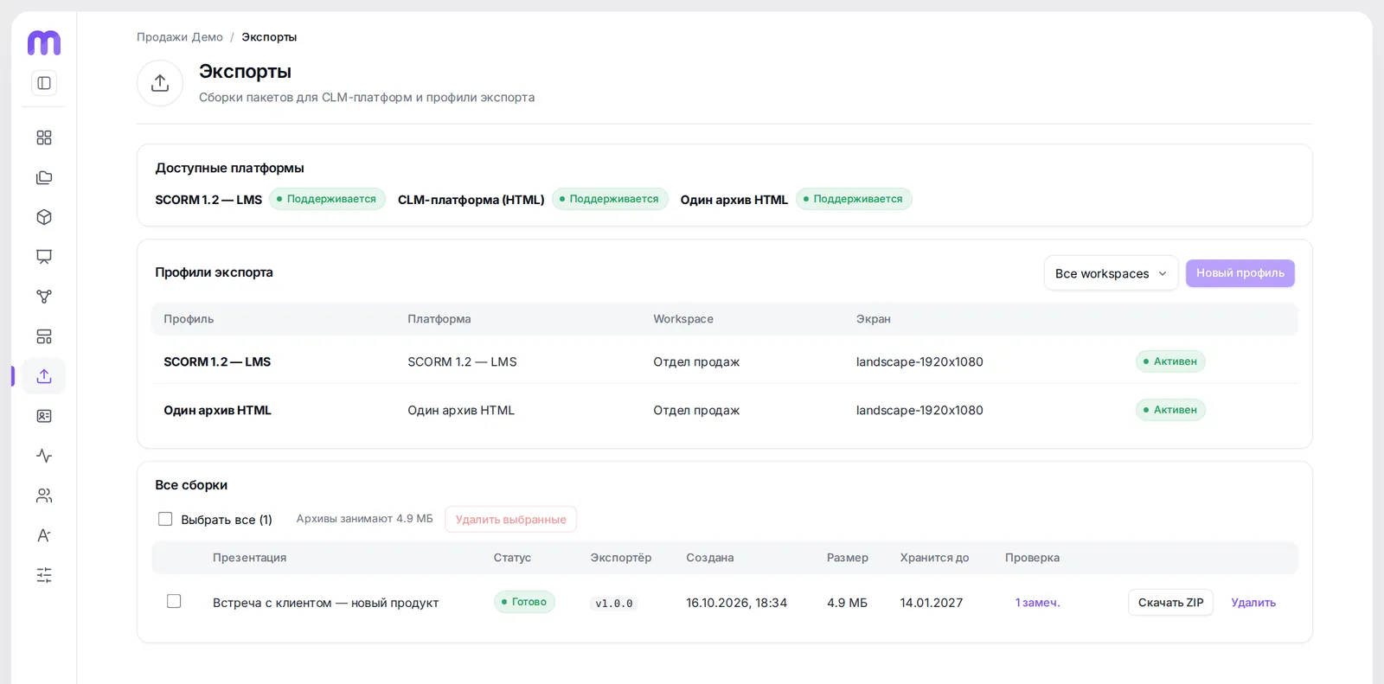Click 'Скачать ZIP' button
The height and width of the screenshot is (684, 1384).
1170,603
